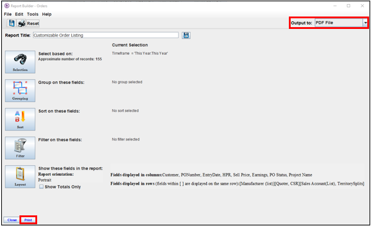Click 'Approximate number of records: 155' text

[70, 59]
